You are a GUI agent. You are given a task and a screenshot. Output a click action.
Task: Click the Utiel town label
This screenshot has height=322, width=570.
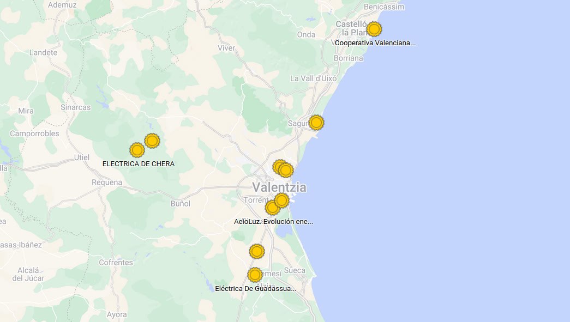pyautogui.click(x=82, y=157)
